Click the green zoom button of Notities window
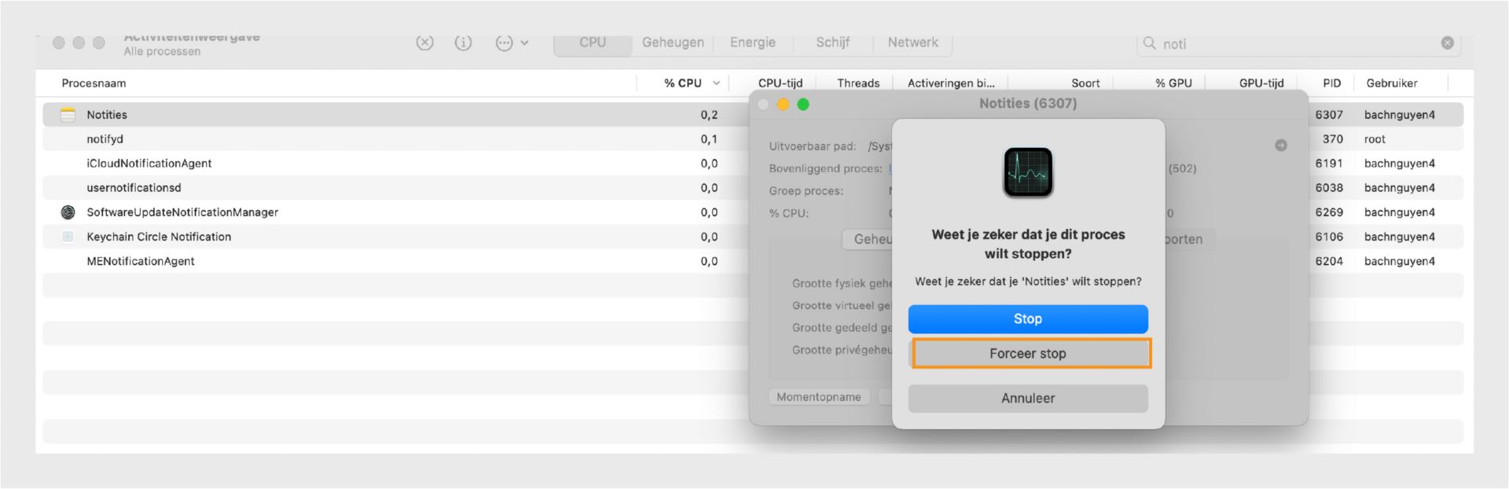1509x489 pixels. coord(803,105)
